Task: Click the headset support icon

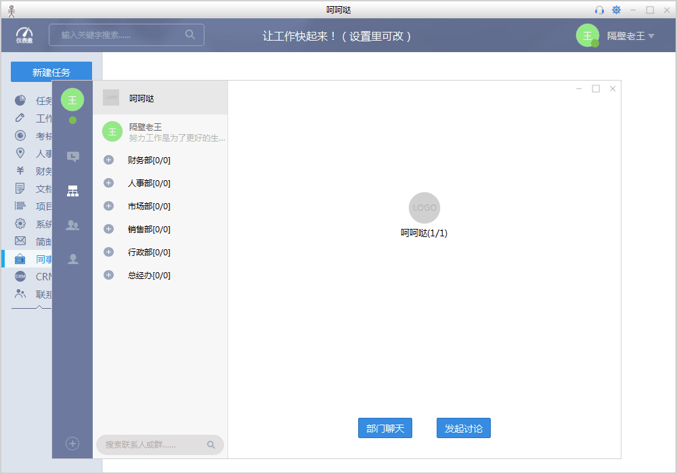Action: pos(599,10)
